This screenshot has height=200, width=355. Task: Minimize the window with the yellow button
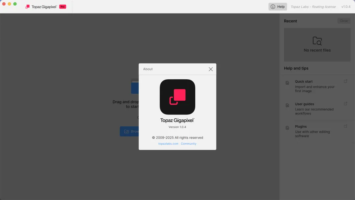(x=10, y=4)
